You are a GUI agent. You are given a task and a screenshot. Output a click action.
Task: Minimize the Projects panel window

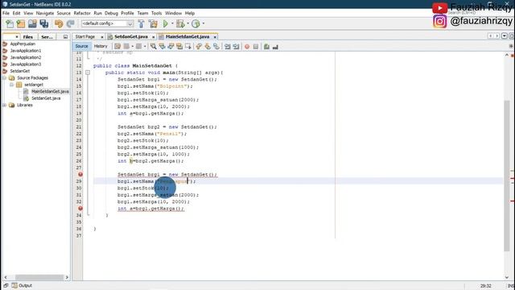pos(65,37)
